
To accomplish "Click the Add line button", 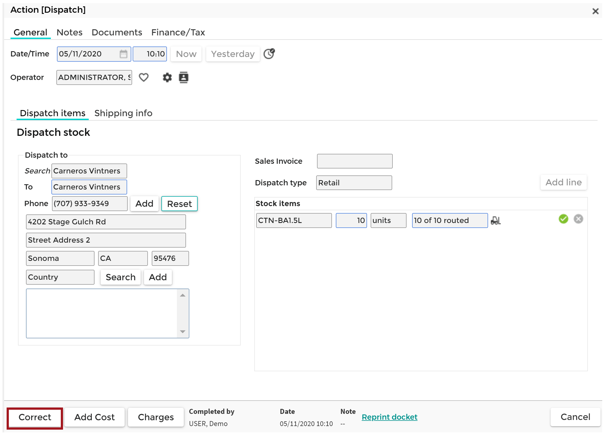I will point(564,182).
